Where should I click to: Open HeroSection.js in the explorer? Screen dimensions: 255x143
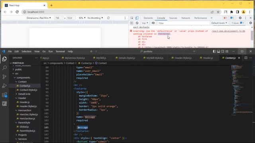(27, 118)
